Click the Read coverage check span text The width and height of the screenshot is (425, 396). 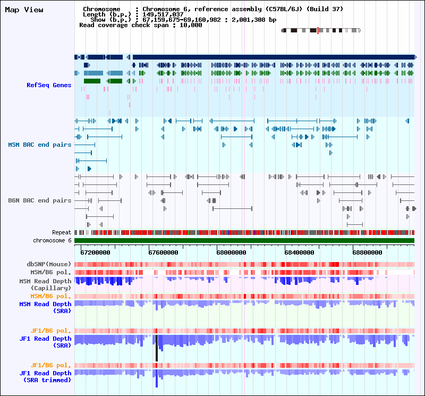click(x=141, y=25)
